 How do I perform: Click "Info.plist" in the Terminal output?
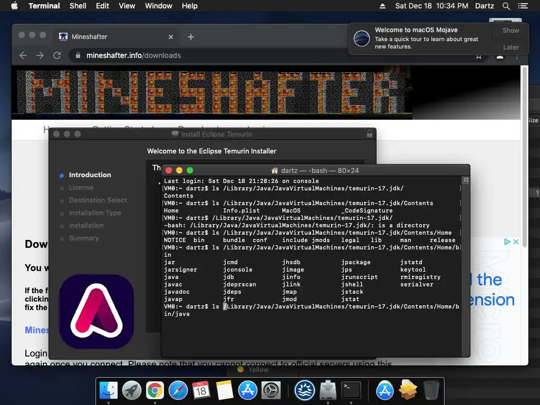241,210
